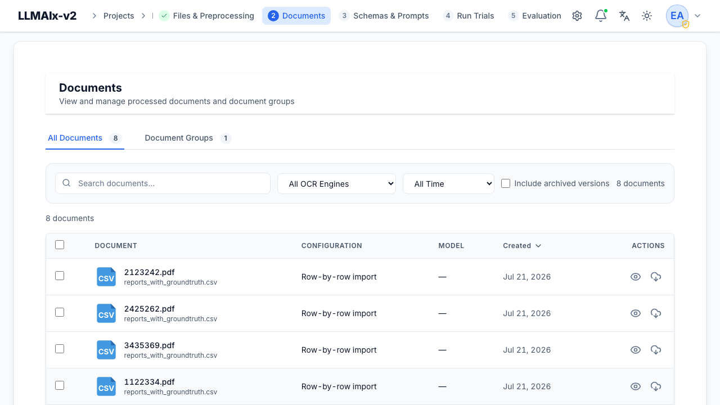Click the CSV icon of 2425262.pdf
The image size is (720, 405).
[106, 313]
